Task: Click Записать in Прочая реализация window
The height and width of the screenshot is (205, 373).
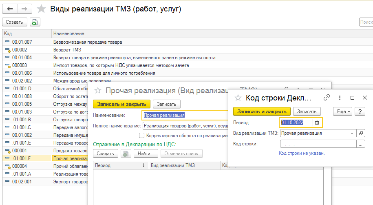Action: (x=166, y=104)
